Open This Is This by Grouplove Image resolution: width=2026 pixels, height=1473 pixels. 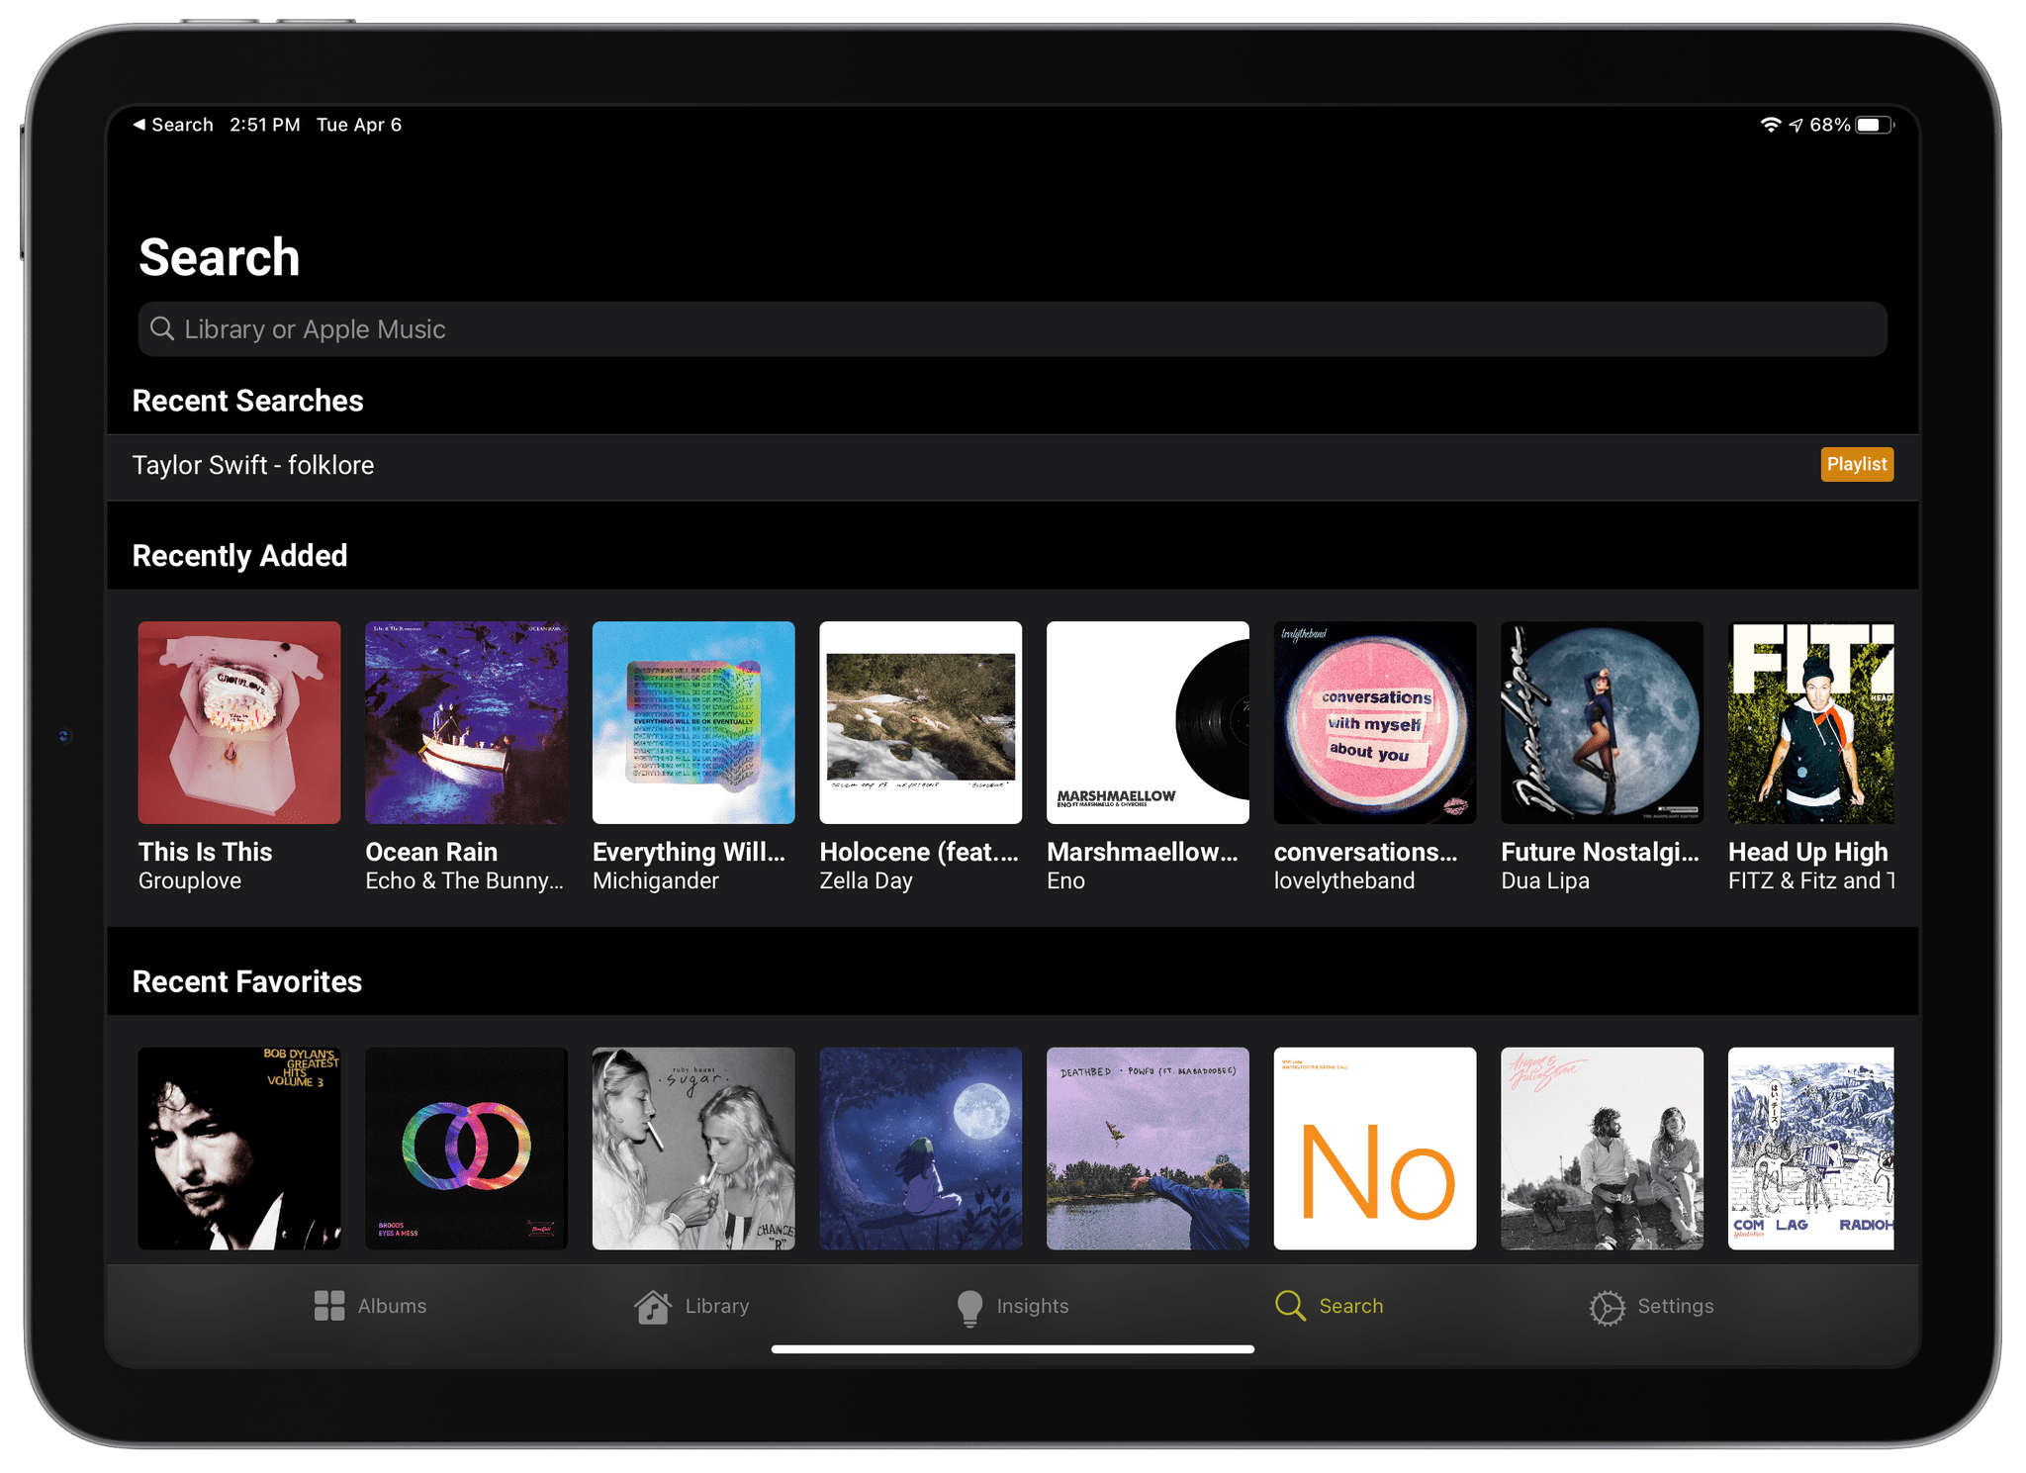[x=237, y=722]
